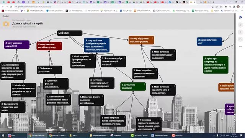Open the Мої QR-коди bookmark

pyautogui.click(x=126, y=11)
